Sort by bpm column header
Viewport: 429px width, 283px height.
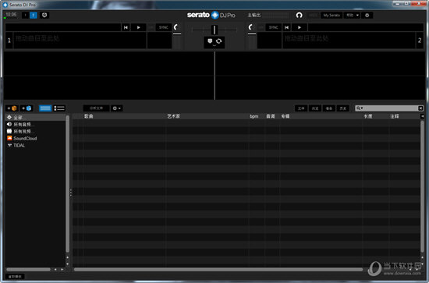254,116
